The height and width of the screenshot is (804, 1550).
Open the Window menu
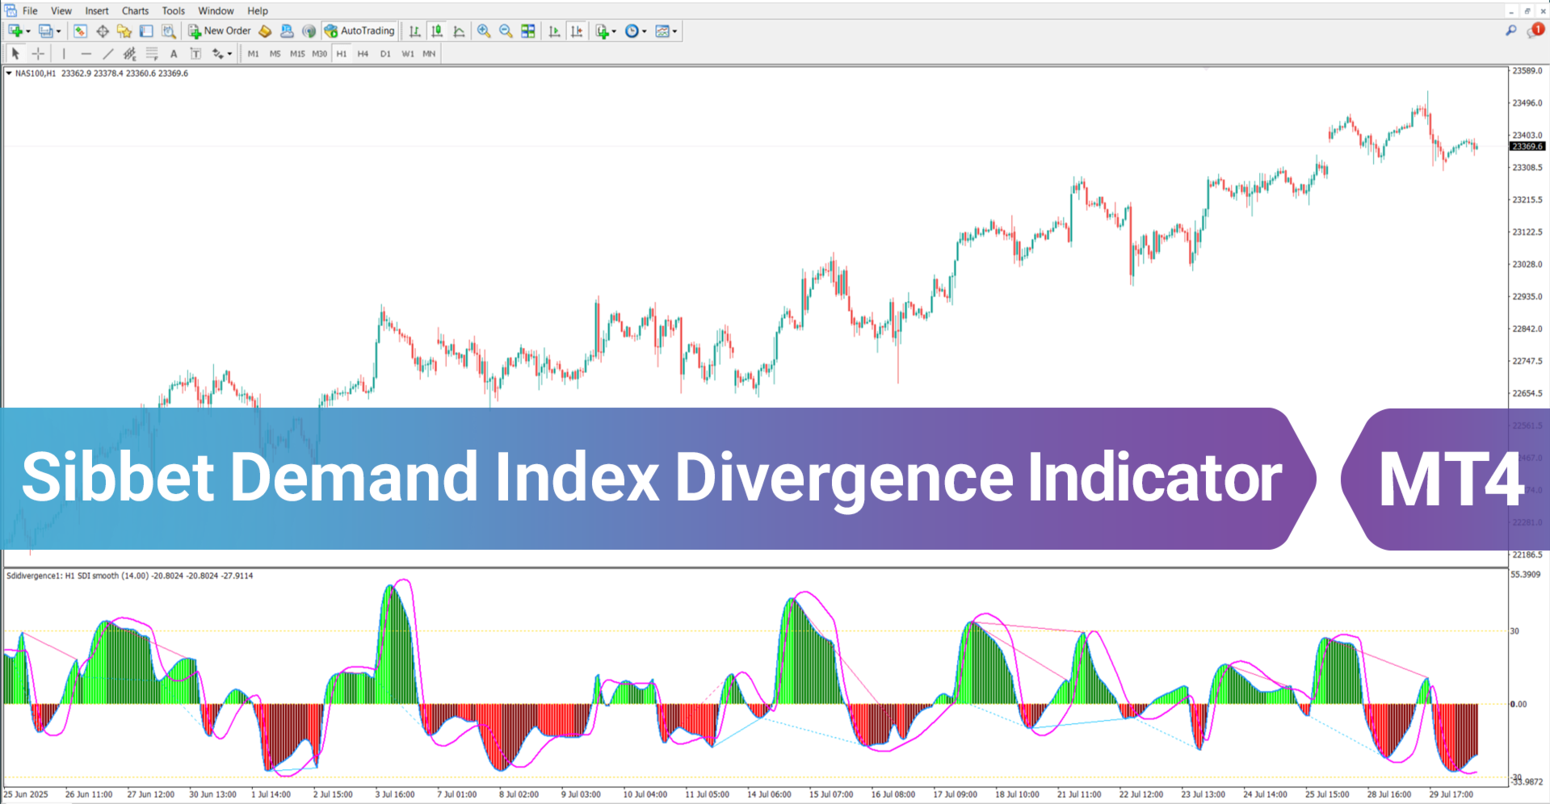tap(216, 10)
